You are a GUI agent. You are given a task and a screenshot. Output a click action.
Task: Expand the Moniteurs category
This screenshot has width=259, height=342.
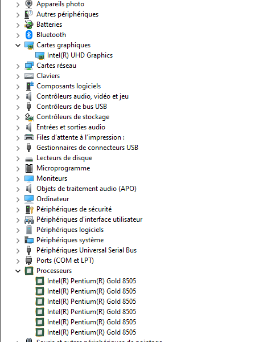[18, 178]
